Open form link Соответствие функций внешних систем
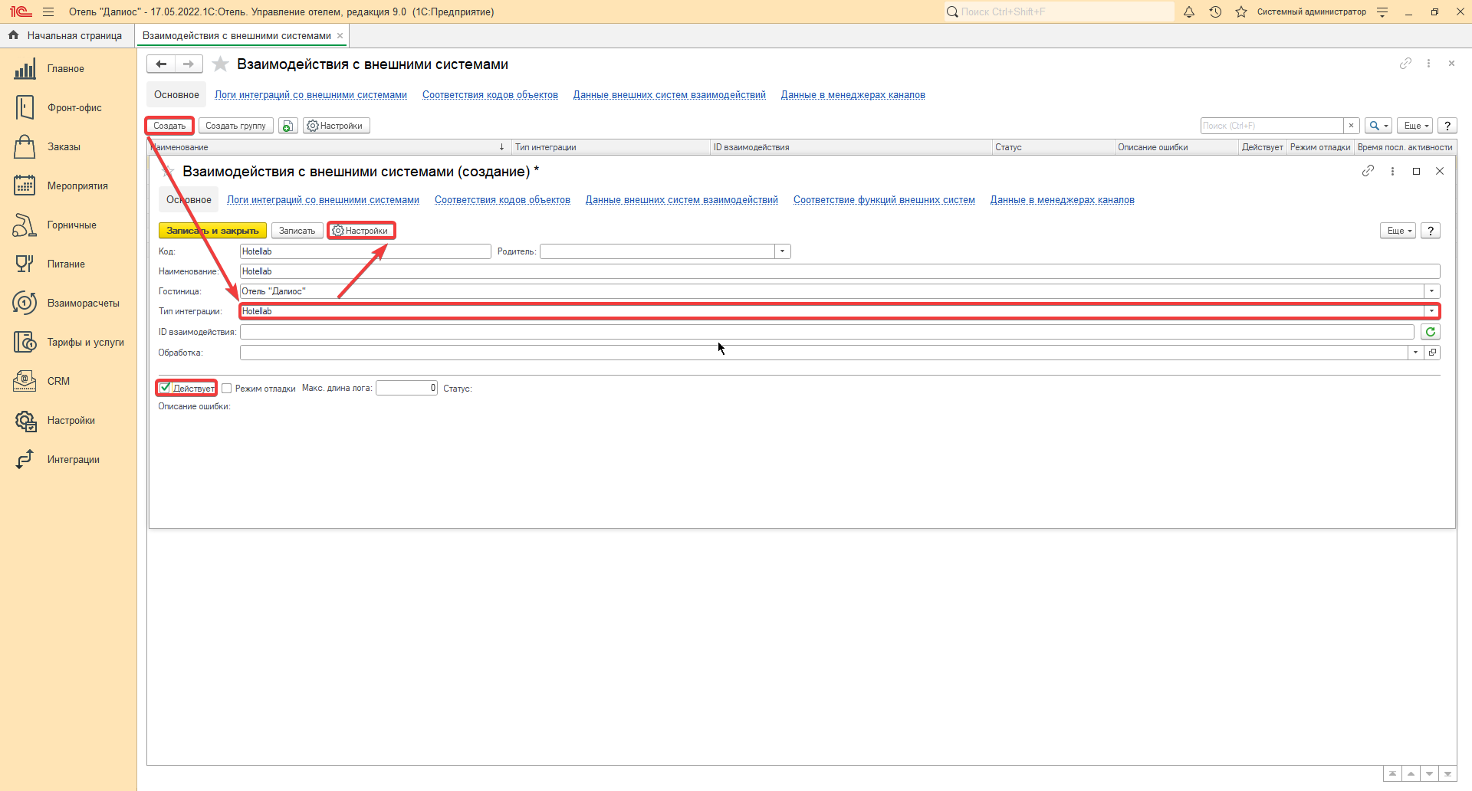Screen dimensions: 1472x791 coord(884,200)
